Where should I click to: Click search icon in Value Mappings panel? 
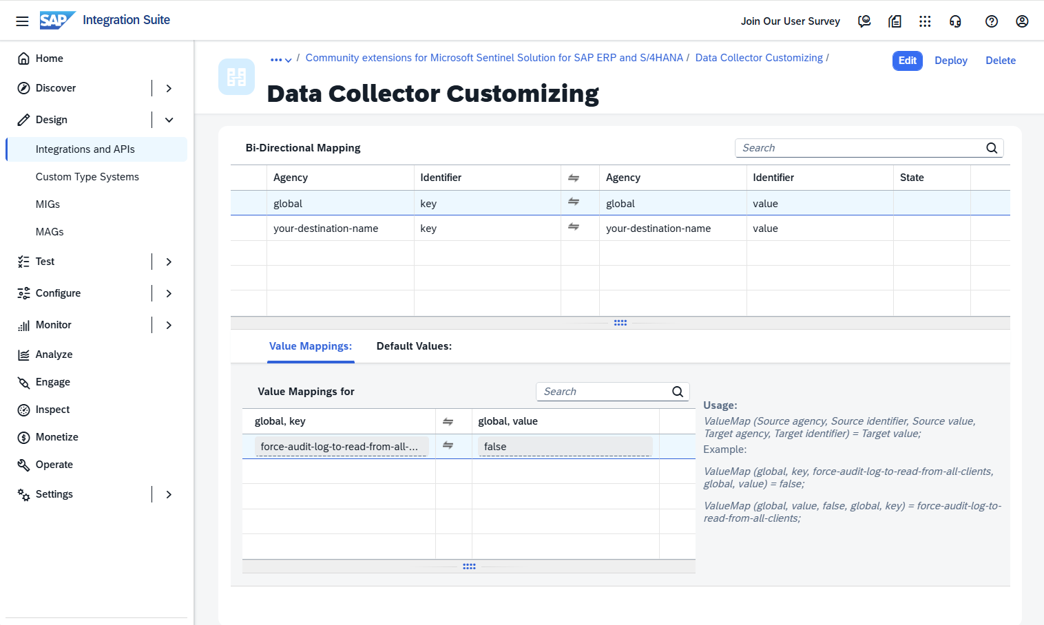click(678, 392)
